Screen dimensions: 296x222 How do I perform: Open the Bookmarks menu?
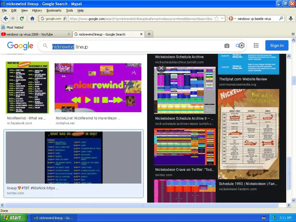tap(54, 10)
